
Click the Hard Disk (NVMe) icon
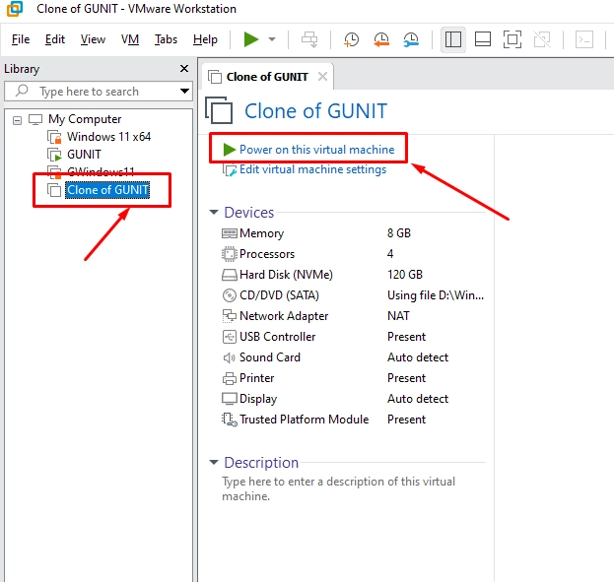[229, 275]
